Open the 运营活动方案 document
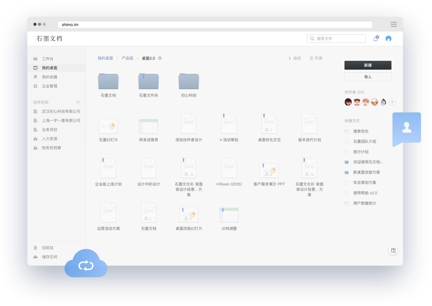 click(108, 216)
